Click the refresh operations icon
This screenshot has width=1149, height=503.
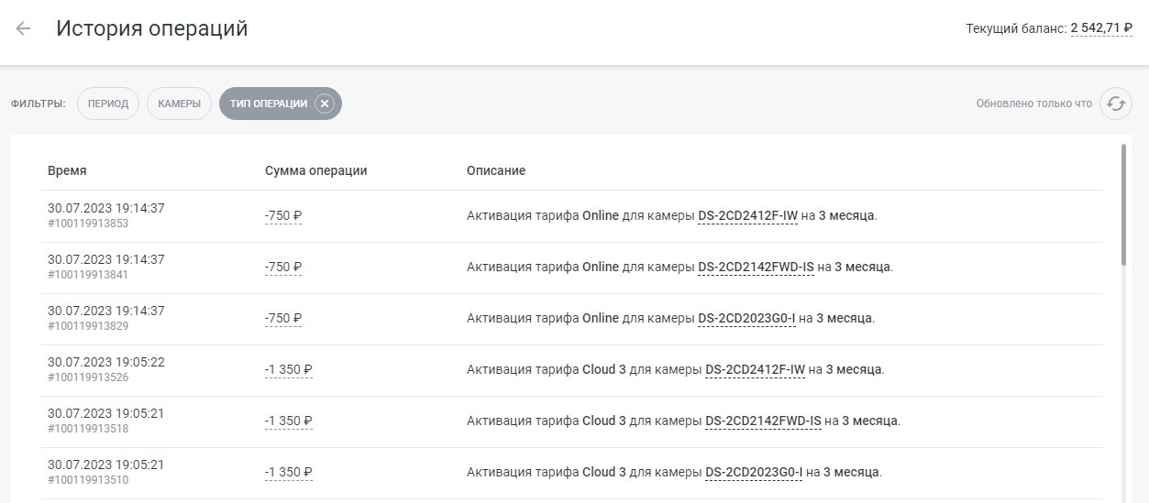[x=1115, y=104]
